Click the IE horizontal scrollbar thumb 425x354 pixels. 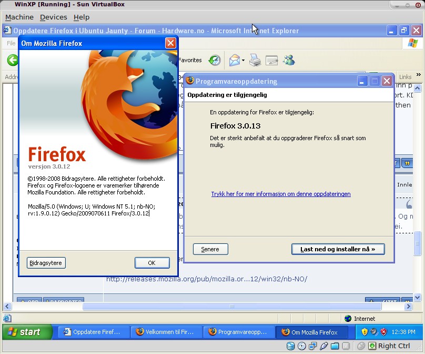point(232,306)
